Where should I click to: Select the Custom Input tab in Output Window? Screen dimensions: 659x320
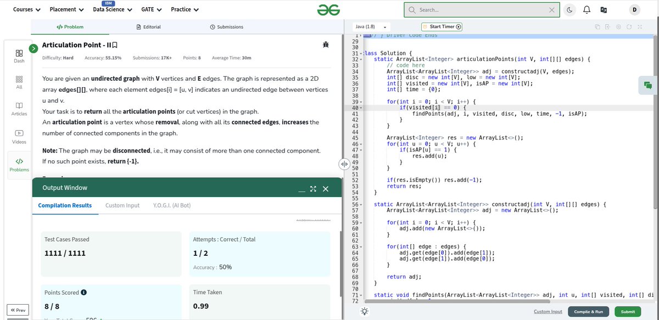click(122, 205)
